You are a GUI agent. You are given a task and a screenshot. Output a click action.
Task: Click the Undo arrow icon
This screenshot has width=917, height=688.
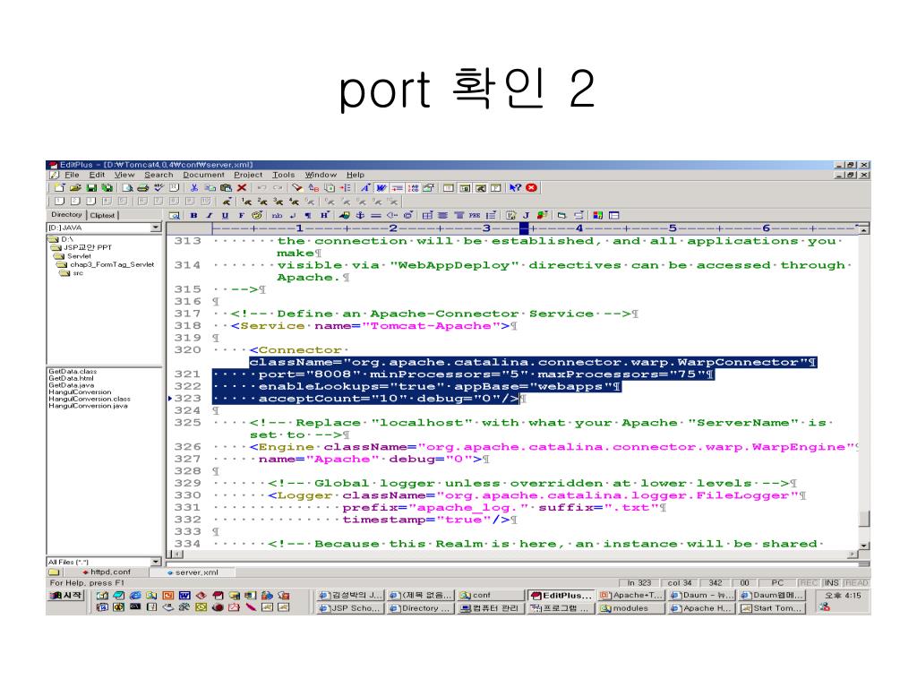(261, 188)
